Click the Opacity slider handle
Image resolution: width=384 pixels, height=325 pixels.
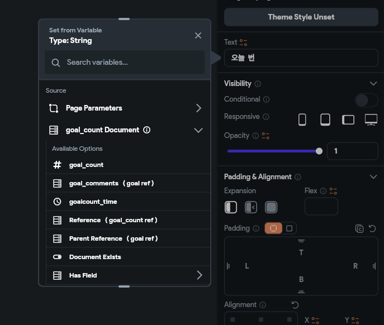319,151
